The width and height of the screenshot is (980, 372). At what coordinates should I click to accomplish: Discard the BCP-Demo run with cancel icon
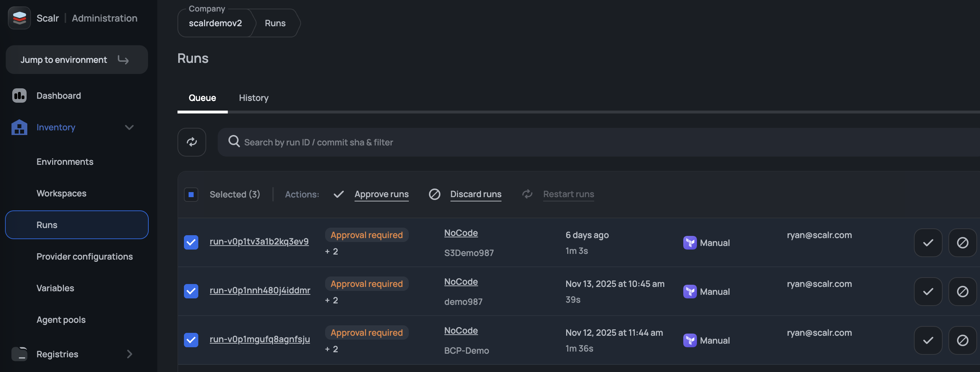pos(962,340)
